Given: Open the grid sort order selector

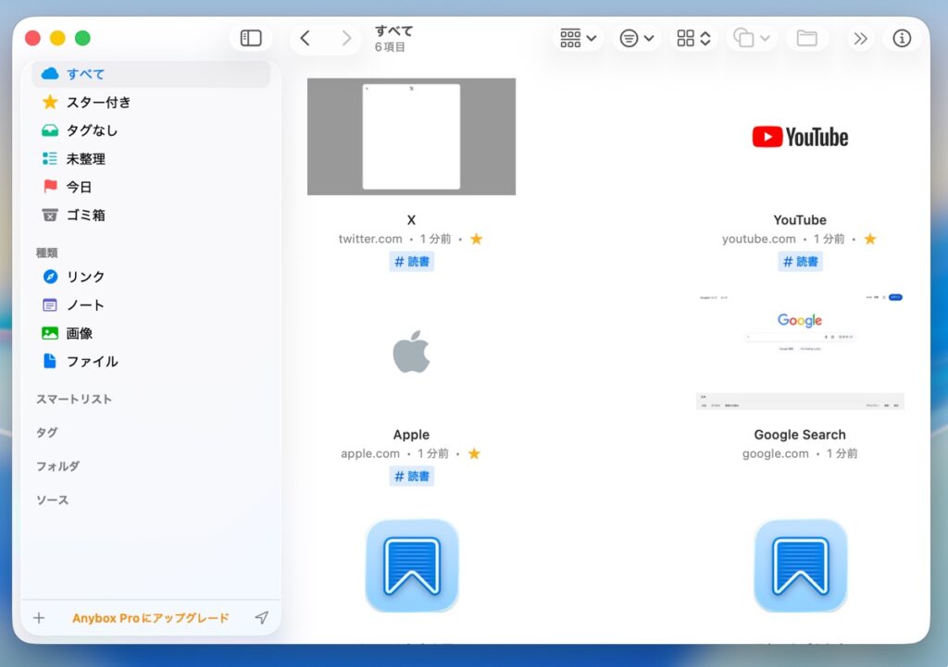Looking at the screenshot, I should pos(693,38).
